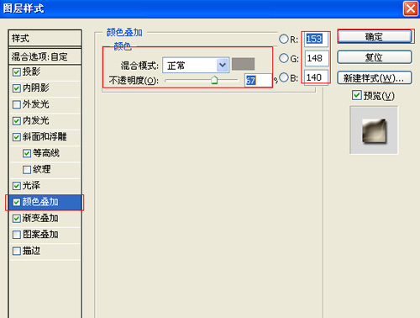The height and width of the screenshot is (318, 420).
Task: Select the 样式 list header
Action: tap(45, 38)
